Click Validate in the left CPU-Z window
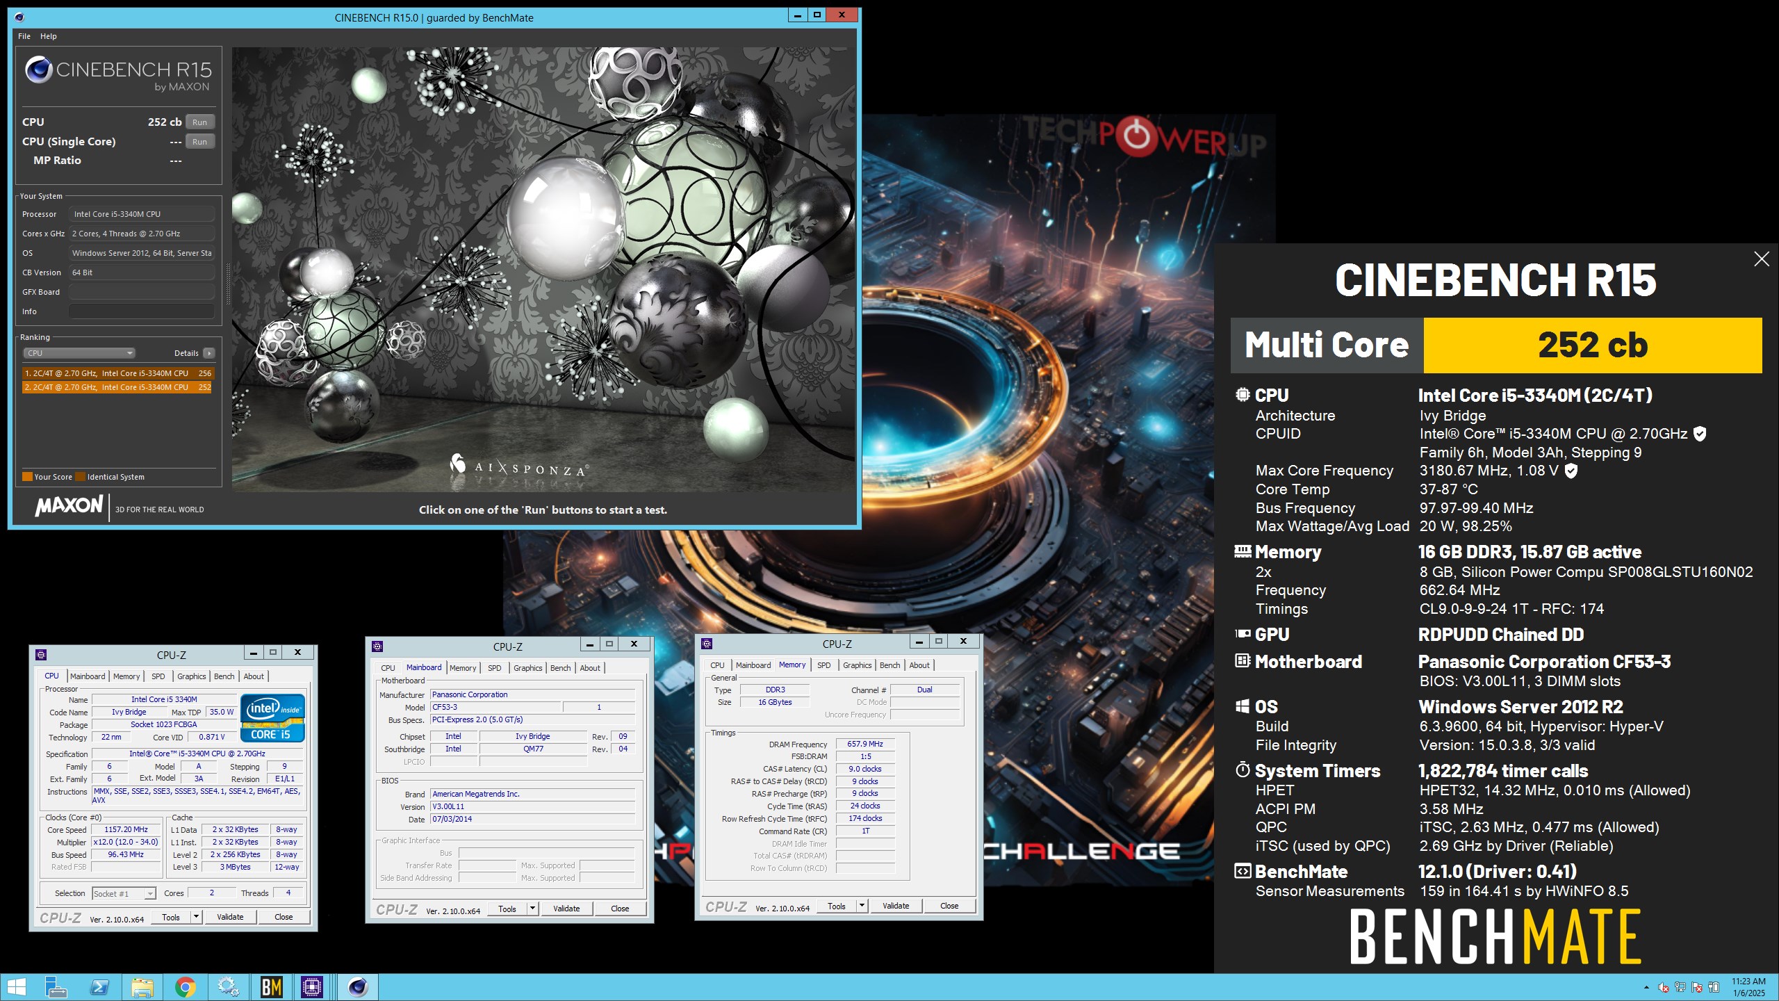The height and width of the screenshot is (1001, 1779). pos(230,917)
